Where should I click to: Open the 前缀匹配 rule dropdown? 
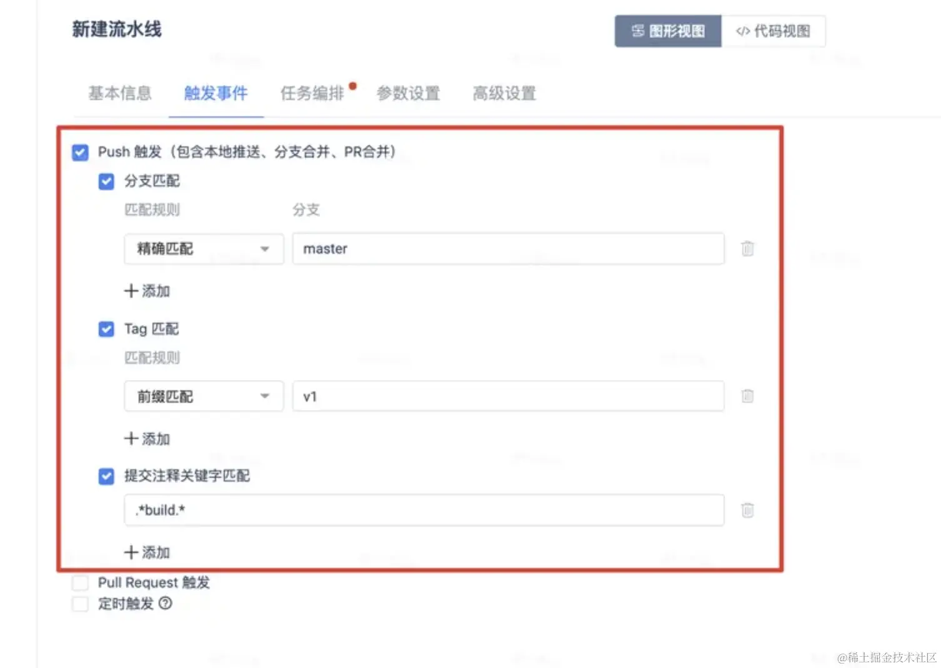204,396
